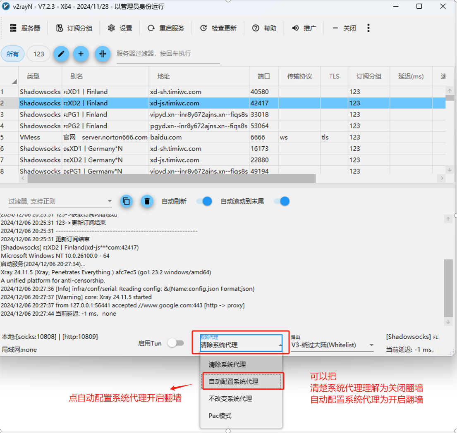Open the 服务器 servers menu
The image size is (457, 433).
tap(25, 28)
